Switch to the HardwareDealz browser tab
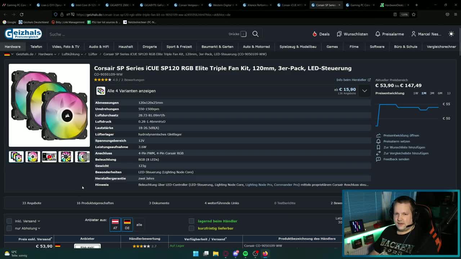Image resolution: width=461 pixels, height=259 pixels. tap(394, 5)
